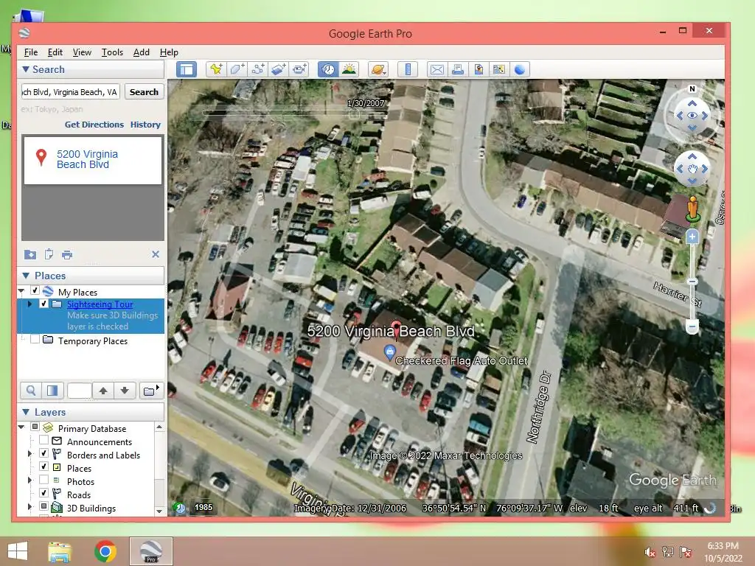
Task: Select the Add Polygon tool
Action: tap(237, 70)
